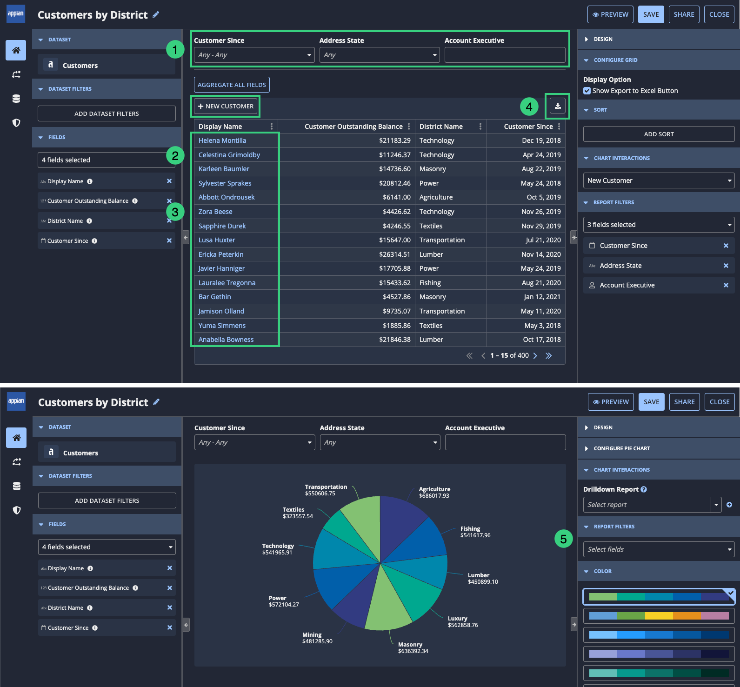Click the Aggregate All Fields button
The height and width of the screenshot is (687, 740).
tap(232, 85)
